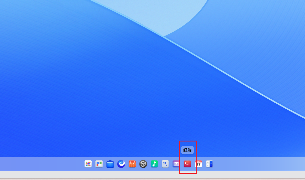The width and height of the screenshot is (305, 180).
Task: Open the blue file manager icon
Action: 110,164
